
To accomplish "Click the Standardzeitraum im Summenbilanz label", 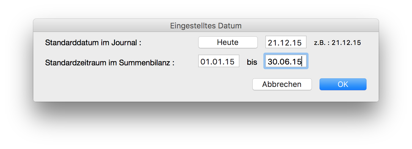I will coord(109,63).
